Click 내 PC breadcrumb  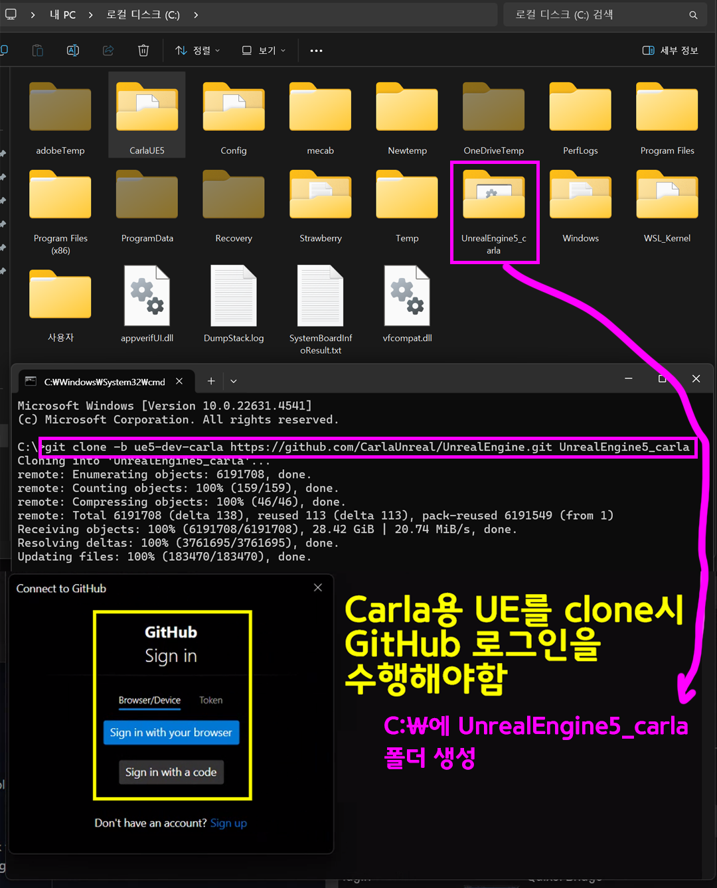tap(62, 15)
